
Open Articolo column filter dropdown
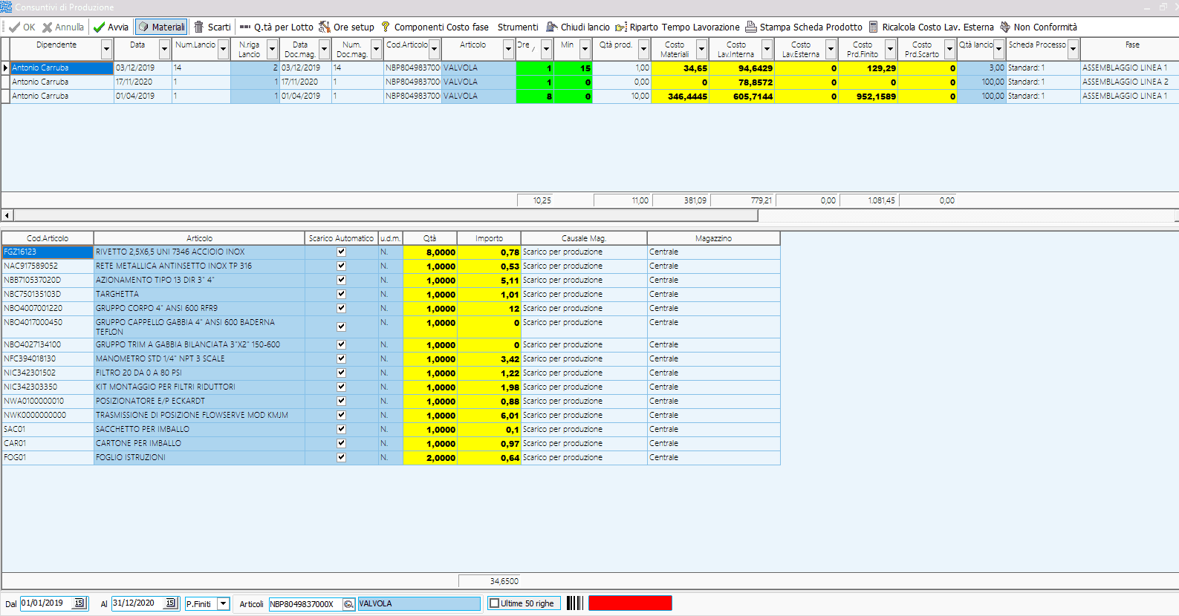[508, 50]
